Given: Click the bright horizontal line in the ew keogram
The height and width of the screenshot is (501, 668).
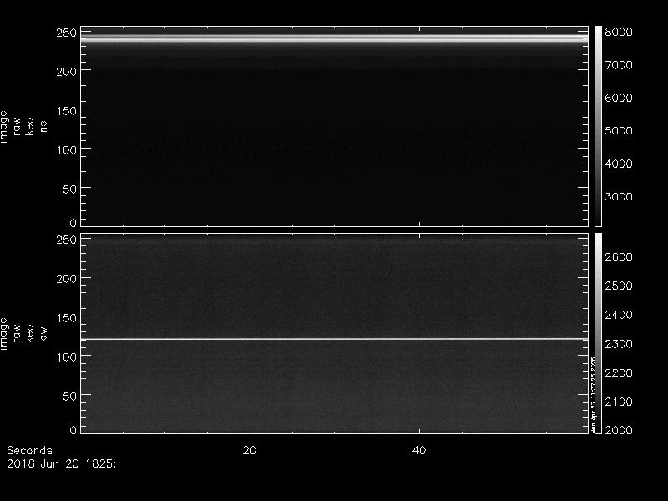Looking at the screenshot, I should [335, 339].
